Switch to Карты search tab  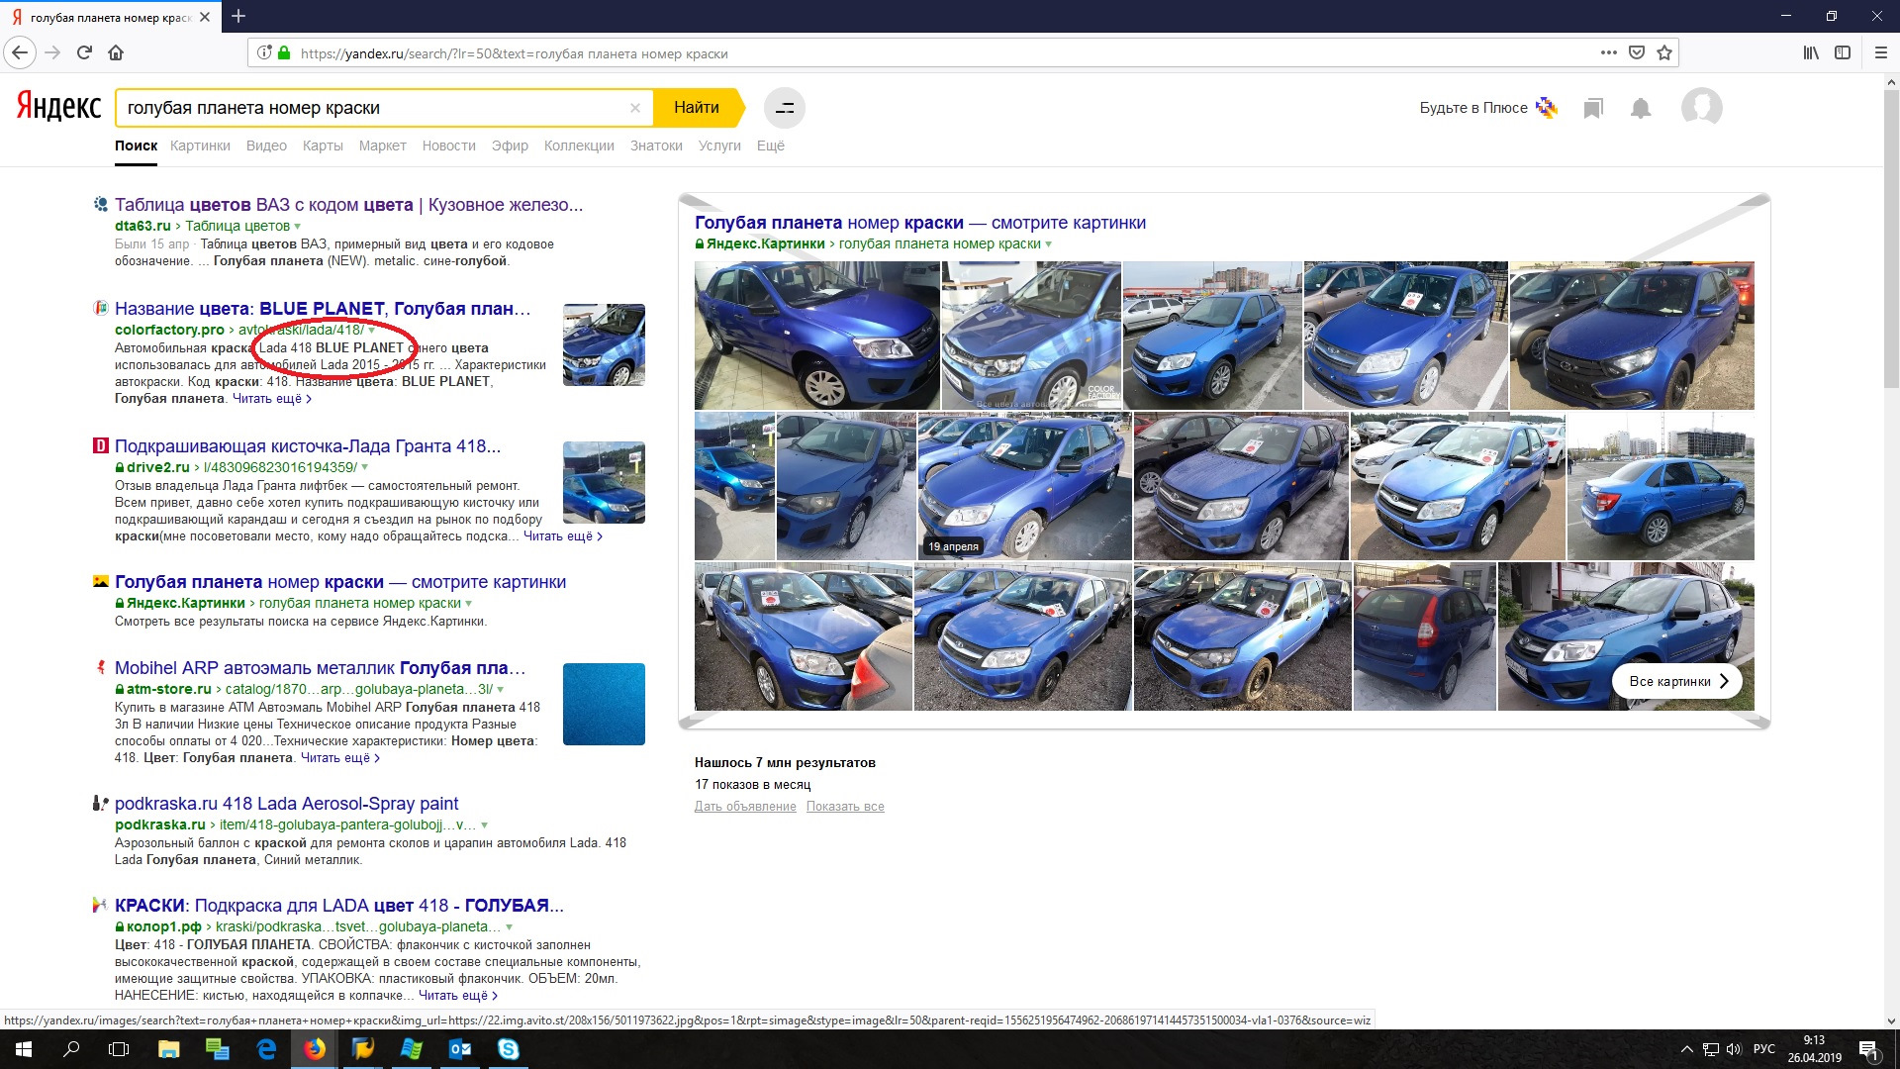click(x=323, y=146)
